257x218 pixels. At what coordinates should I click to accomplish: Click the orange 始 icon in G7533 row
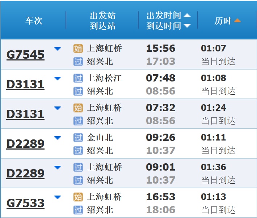pyautogui.click(x=78, y=197)
